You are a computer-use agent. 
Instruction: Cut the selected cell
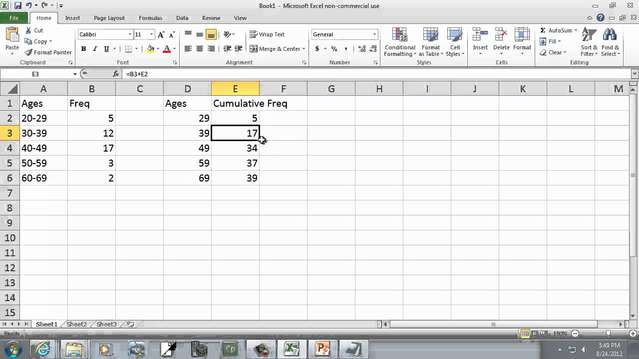point(34,30)
